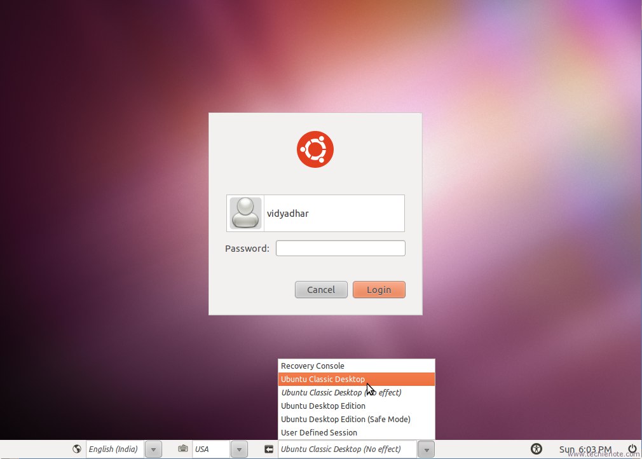The width and height of the screenshot is (642, 459).
Task: Open the power shutdown menu icon
Action: point(632,448)
